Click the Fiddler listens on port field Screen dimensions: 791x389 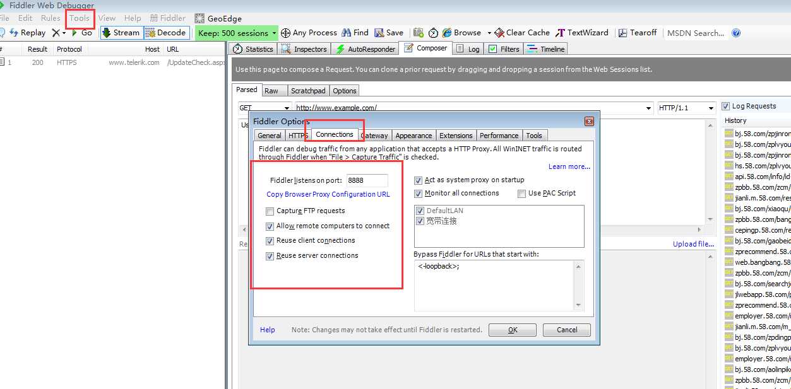coord(366,180)
